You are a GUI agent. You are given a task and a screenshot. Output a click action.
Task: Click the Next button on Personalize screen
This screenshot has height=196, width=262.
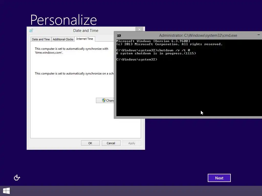point(219,178)
